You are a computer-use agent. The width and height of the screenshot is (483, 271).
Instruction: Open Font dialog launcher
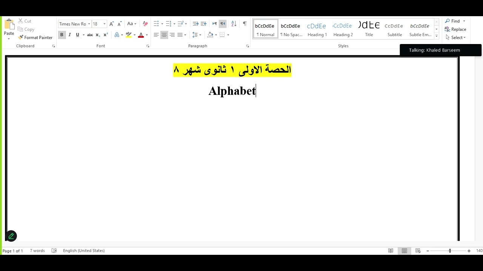(x=148, y=46)
